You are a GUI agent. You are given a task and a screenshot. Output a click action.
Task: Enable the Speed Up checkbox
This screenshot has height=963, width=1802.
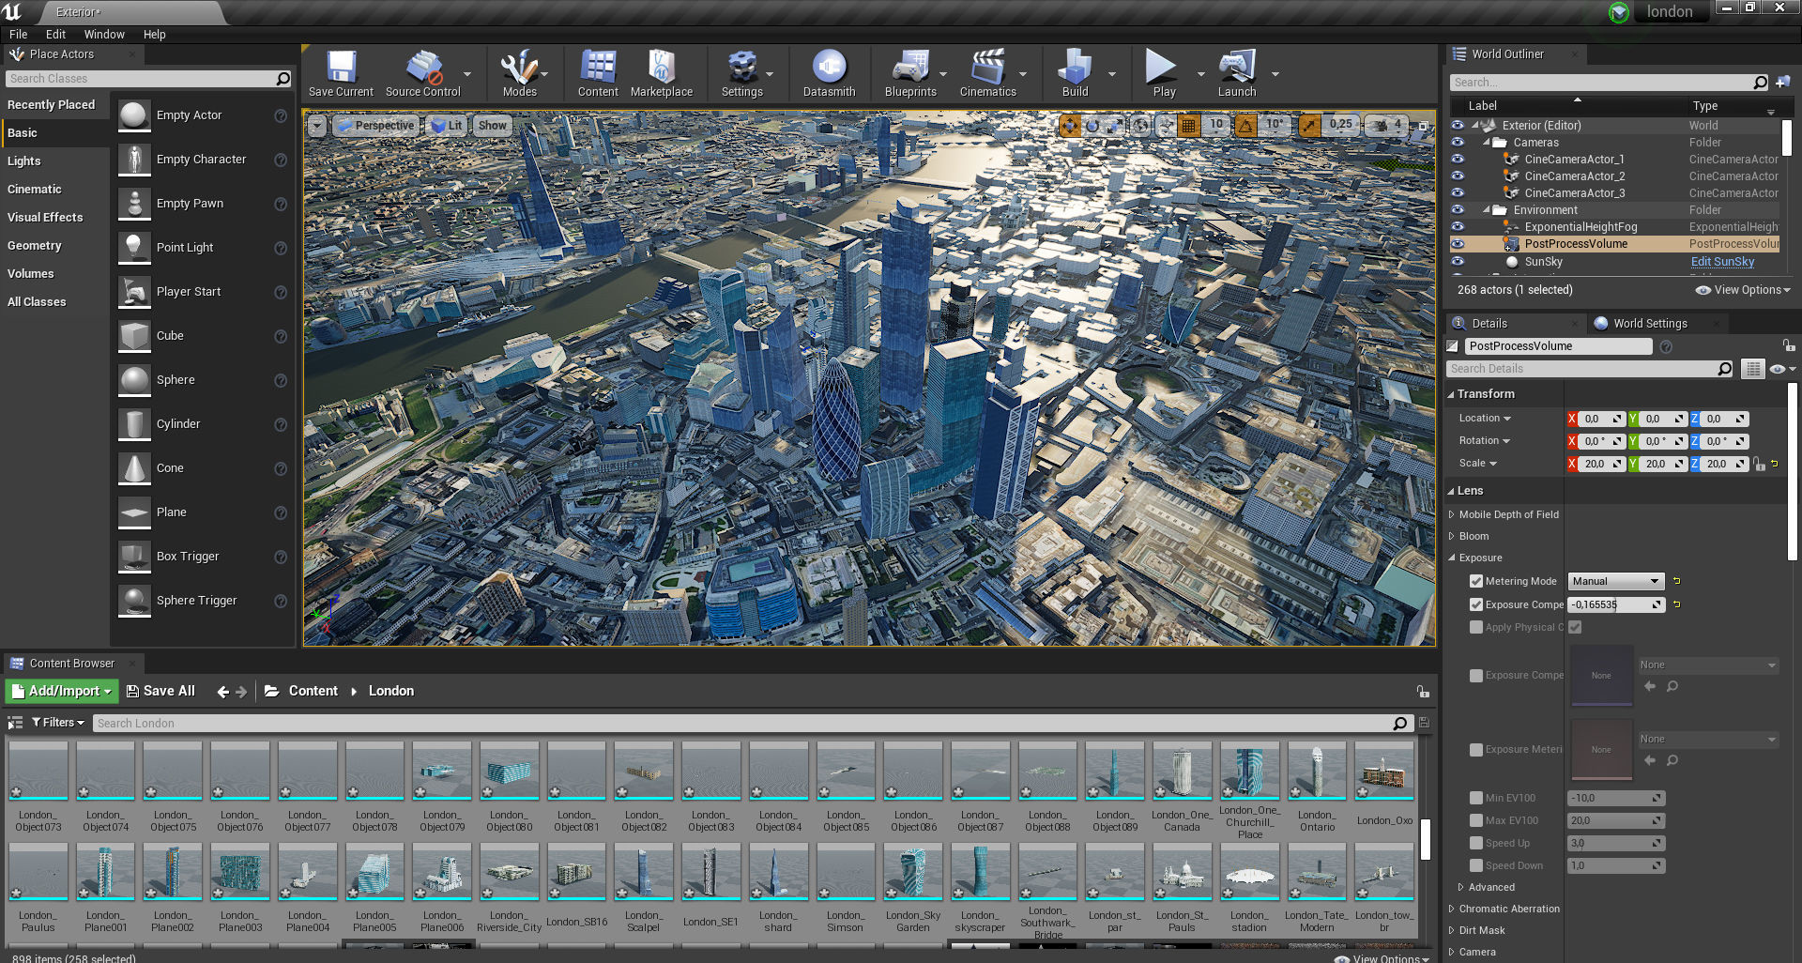(1476, 844)
